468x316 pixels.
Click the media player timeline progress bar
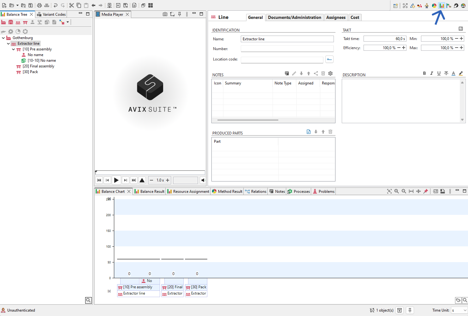pyautogui.click(x=150, y=172)
